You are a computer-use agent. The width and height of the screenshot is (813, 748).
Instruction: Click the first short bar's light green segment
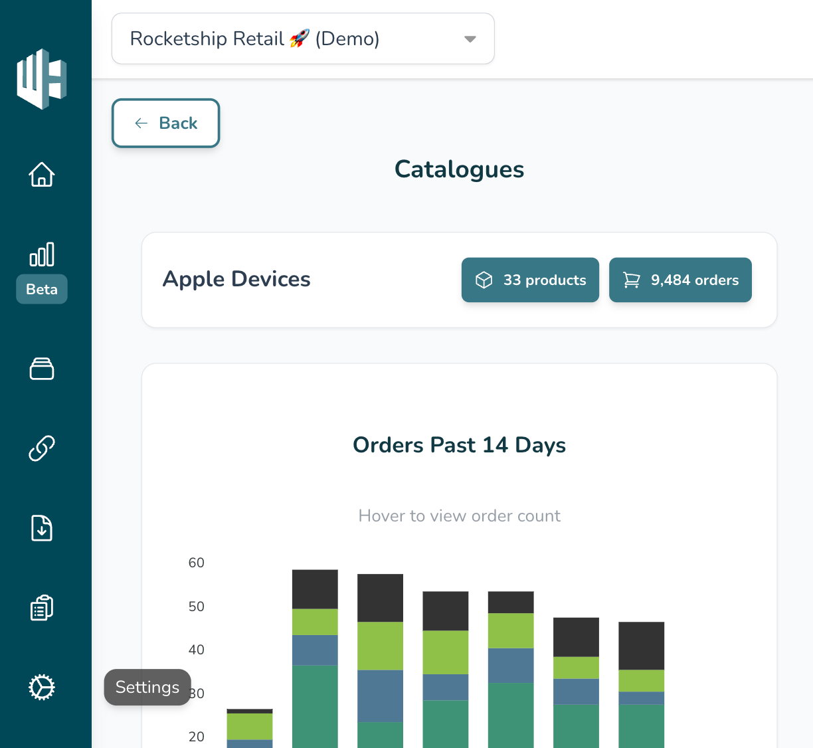click(x=250, y=727)
